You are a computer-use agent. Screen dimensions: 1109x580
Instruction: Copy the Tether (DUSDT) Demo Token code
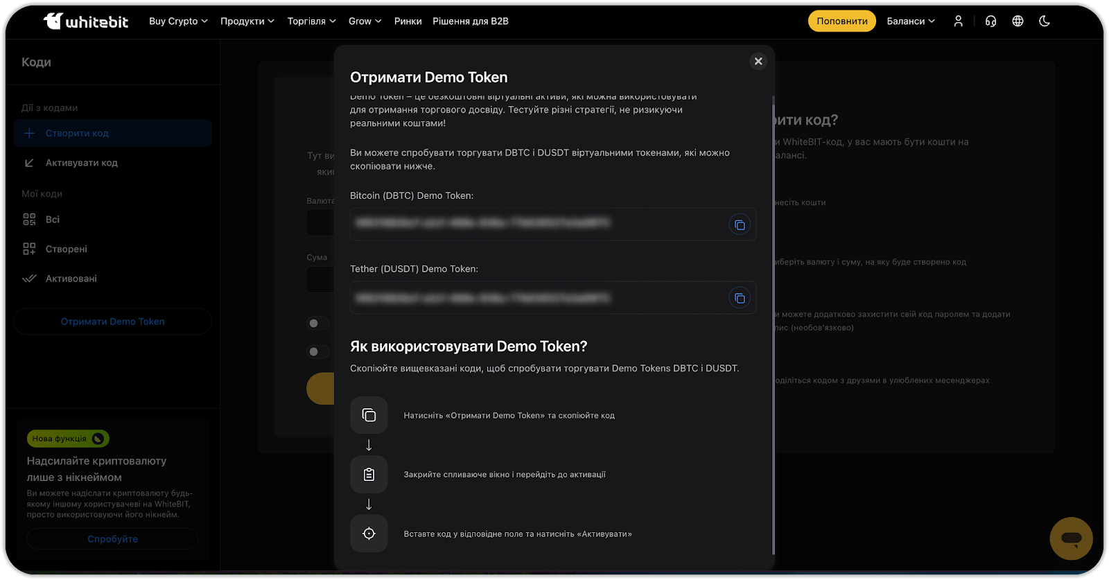(740, 298)
